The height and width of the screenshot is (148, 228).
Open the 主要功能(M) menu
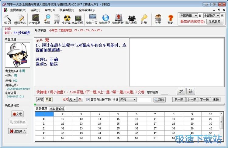pyautogui.click(x=18, y=10)
